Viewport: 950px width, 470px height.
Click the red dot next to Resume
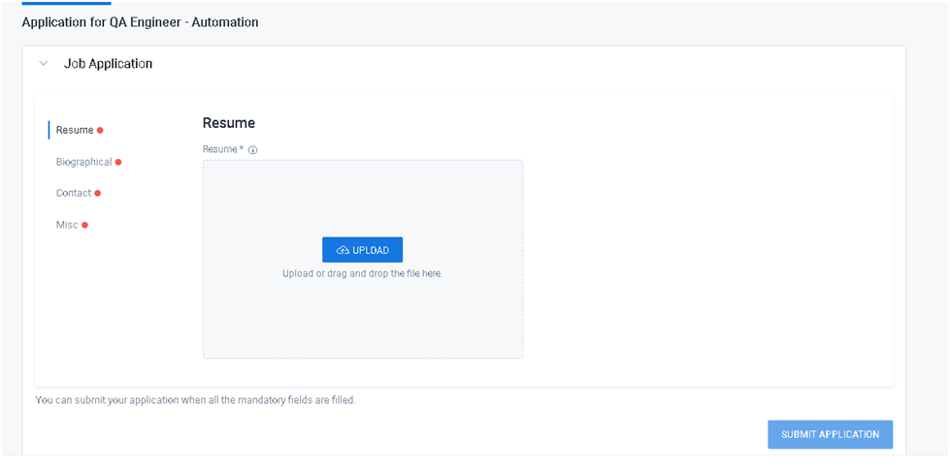point(100,130)
